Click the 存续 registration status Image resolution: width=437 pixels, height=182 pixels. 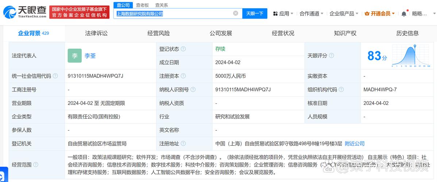click(220, 49)
